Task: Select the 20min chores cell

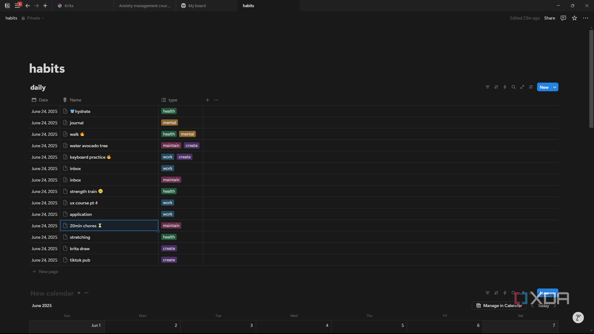Action: pos(109,226)
